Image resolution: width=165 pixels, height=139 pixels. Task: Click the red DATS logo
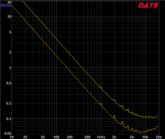(x=148, y=5)
